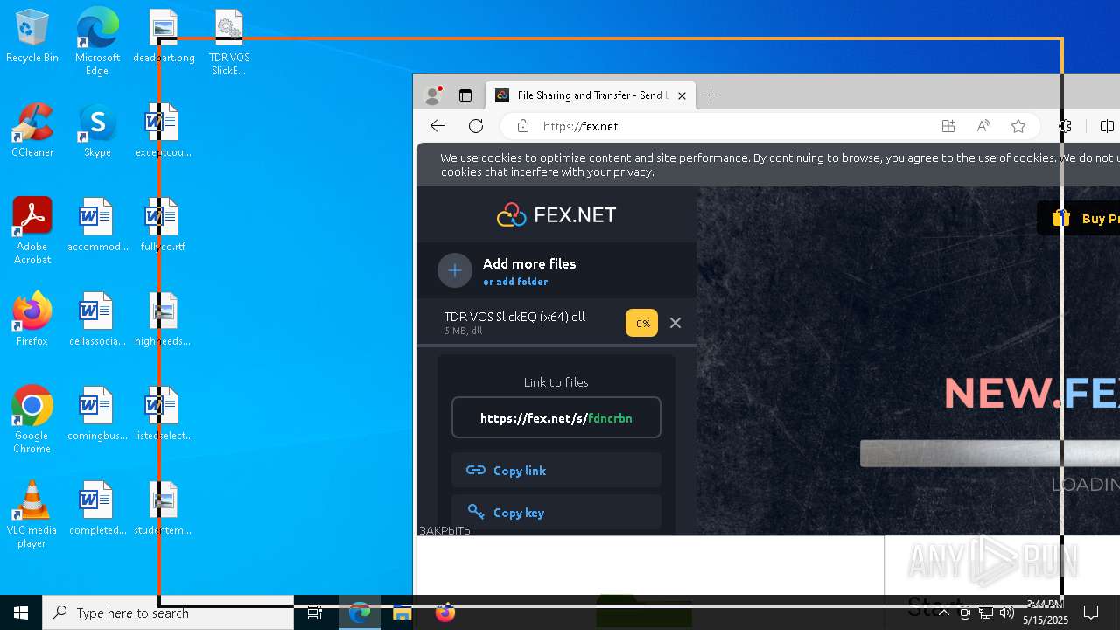Image resolution: width=1120 pixels, height=630 pixels.
Task: Open VLC media player shortcut
Action: point(32,514)
